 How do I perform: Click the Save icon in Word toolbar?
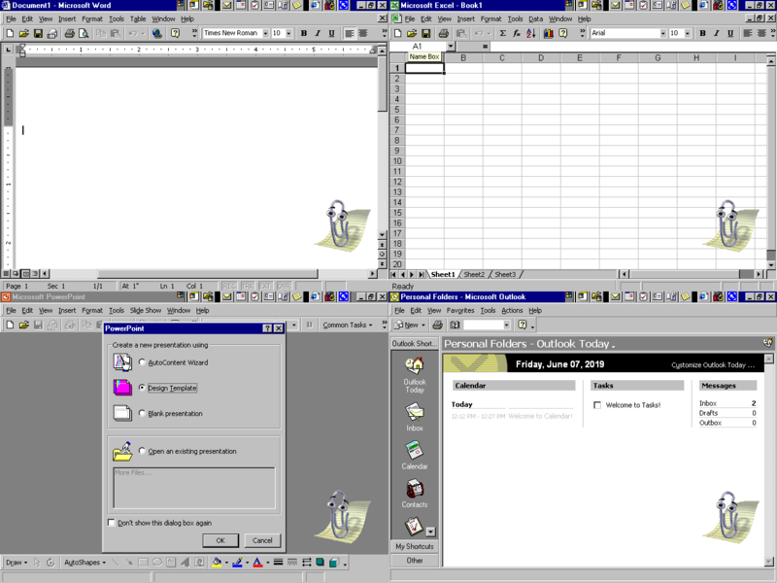[38, 34]
